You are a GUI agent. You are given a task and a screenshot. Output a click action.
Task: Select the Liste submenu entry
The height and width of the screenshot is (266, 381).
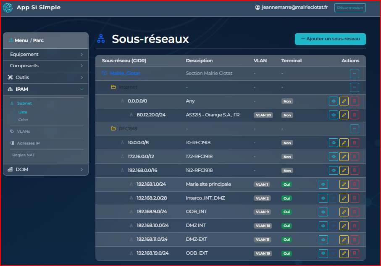(x=23, y=112)
